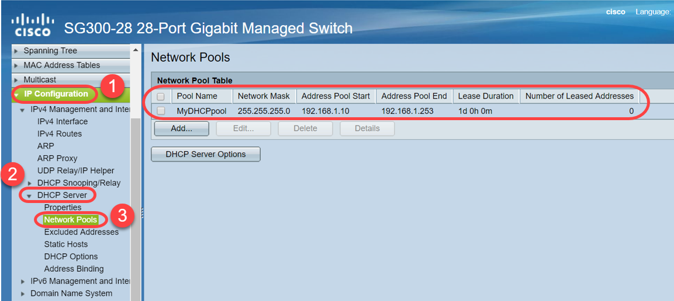Image resolution: width=674 pixels, height=301 pixels.
Task: Click the Address Pool End column header
Action: (x=414, y=96)
